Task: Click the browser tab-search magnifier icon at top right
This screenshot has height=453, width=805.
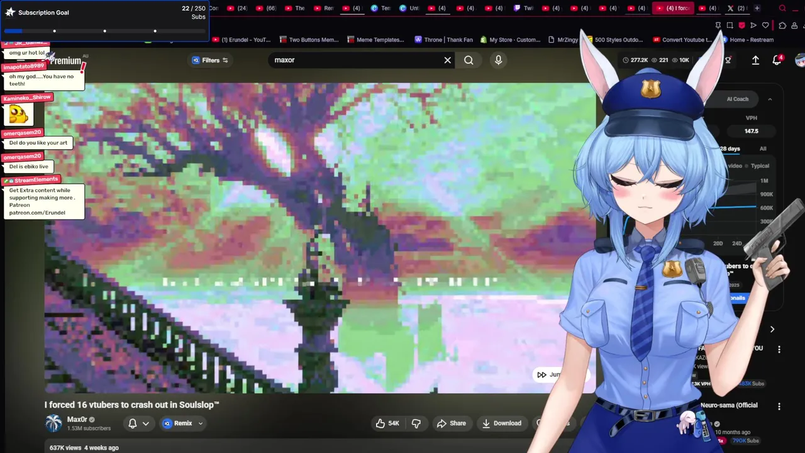Action: click(x=782, y=8)
